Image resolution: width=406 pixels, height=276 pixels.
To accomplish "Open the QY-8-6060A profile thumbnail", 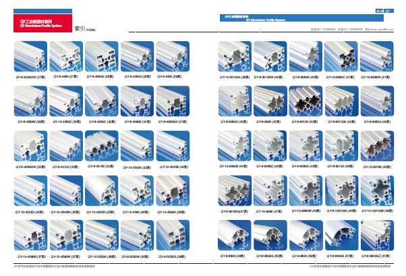I will (x=306, y=57).
